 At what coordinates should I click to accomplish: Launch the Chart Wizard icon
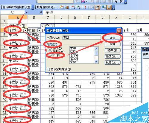pyautogui.click(x=67, y=7)
